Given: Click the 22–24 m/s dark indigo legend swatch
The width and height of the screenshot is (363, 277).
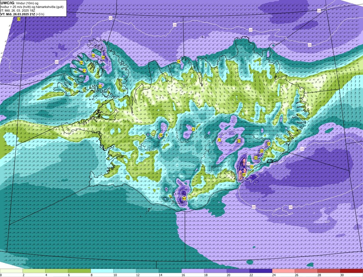Looking at the screenshot, I should (261, 271).
